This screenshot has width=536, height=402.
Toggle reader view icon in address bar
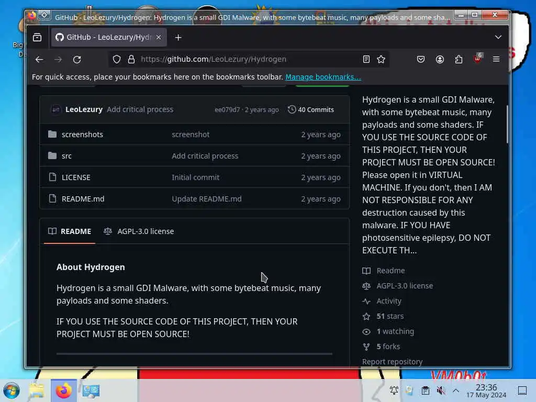click(x=366, y=60)
